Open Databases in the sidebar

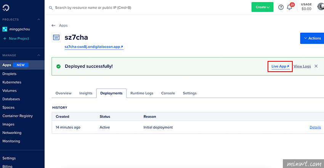click(x=11, y=99)
